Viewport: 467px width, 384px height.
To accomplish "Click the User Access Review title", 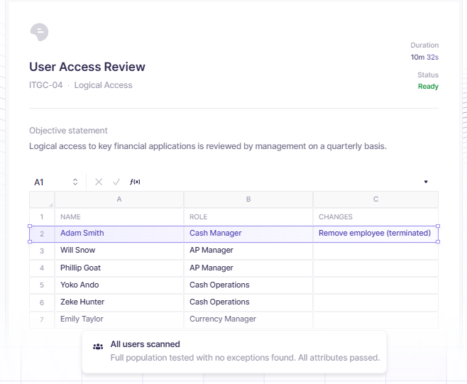I will 87,67.
